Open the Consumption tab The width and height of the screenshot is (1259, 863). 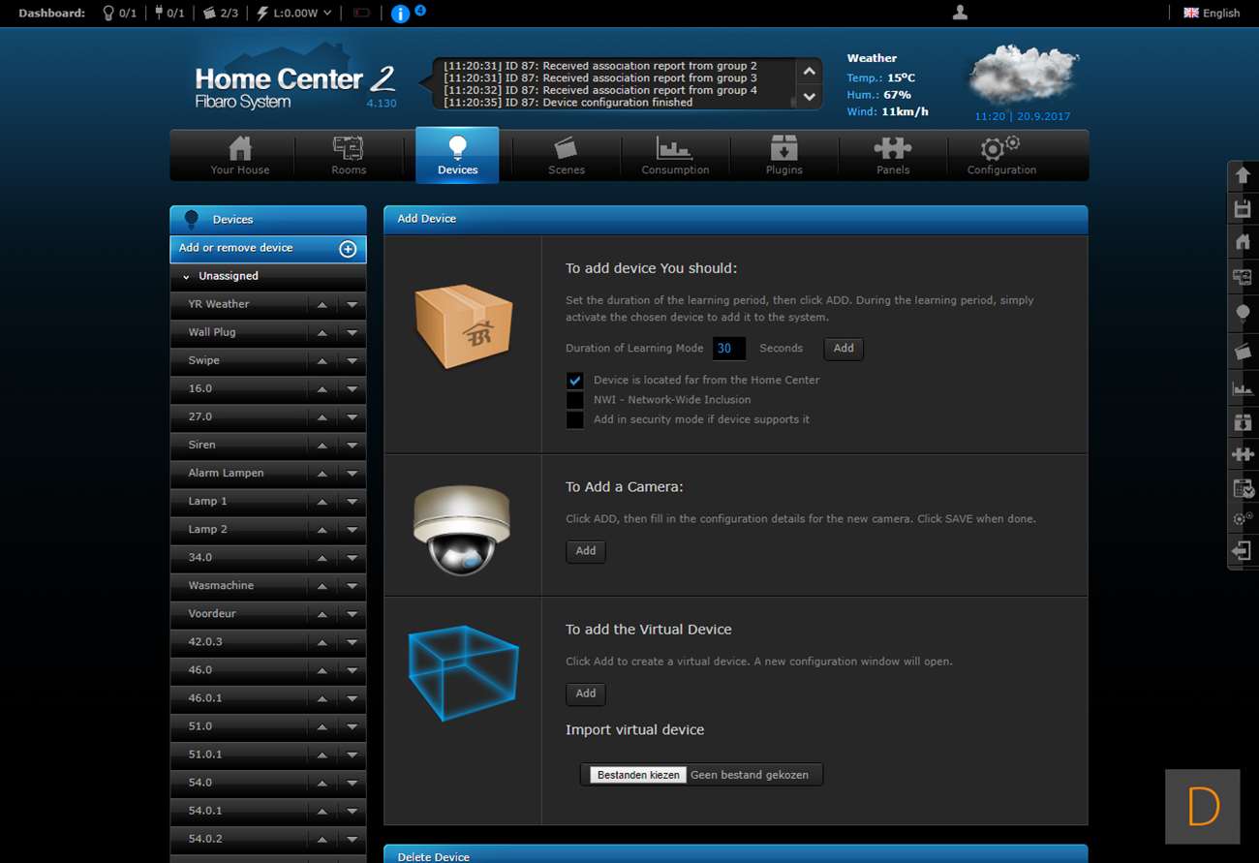tap(675, 155)
